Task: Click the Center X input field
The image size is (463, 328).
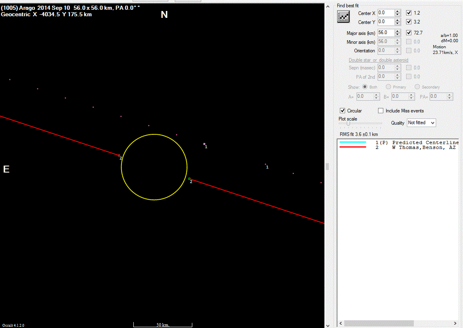Action: click(x=386, y=13)
